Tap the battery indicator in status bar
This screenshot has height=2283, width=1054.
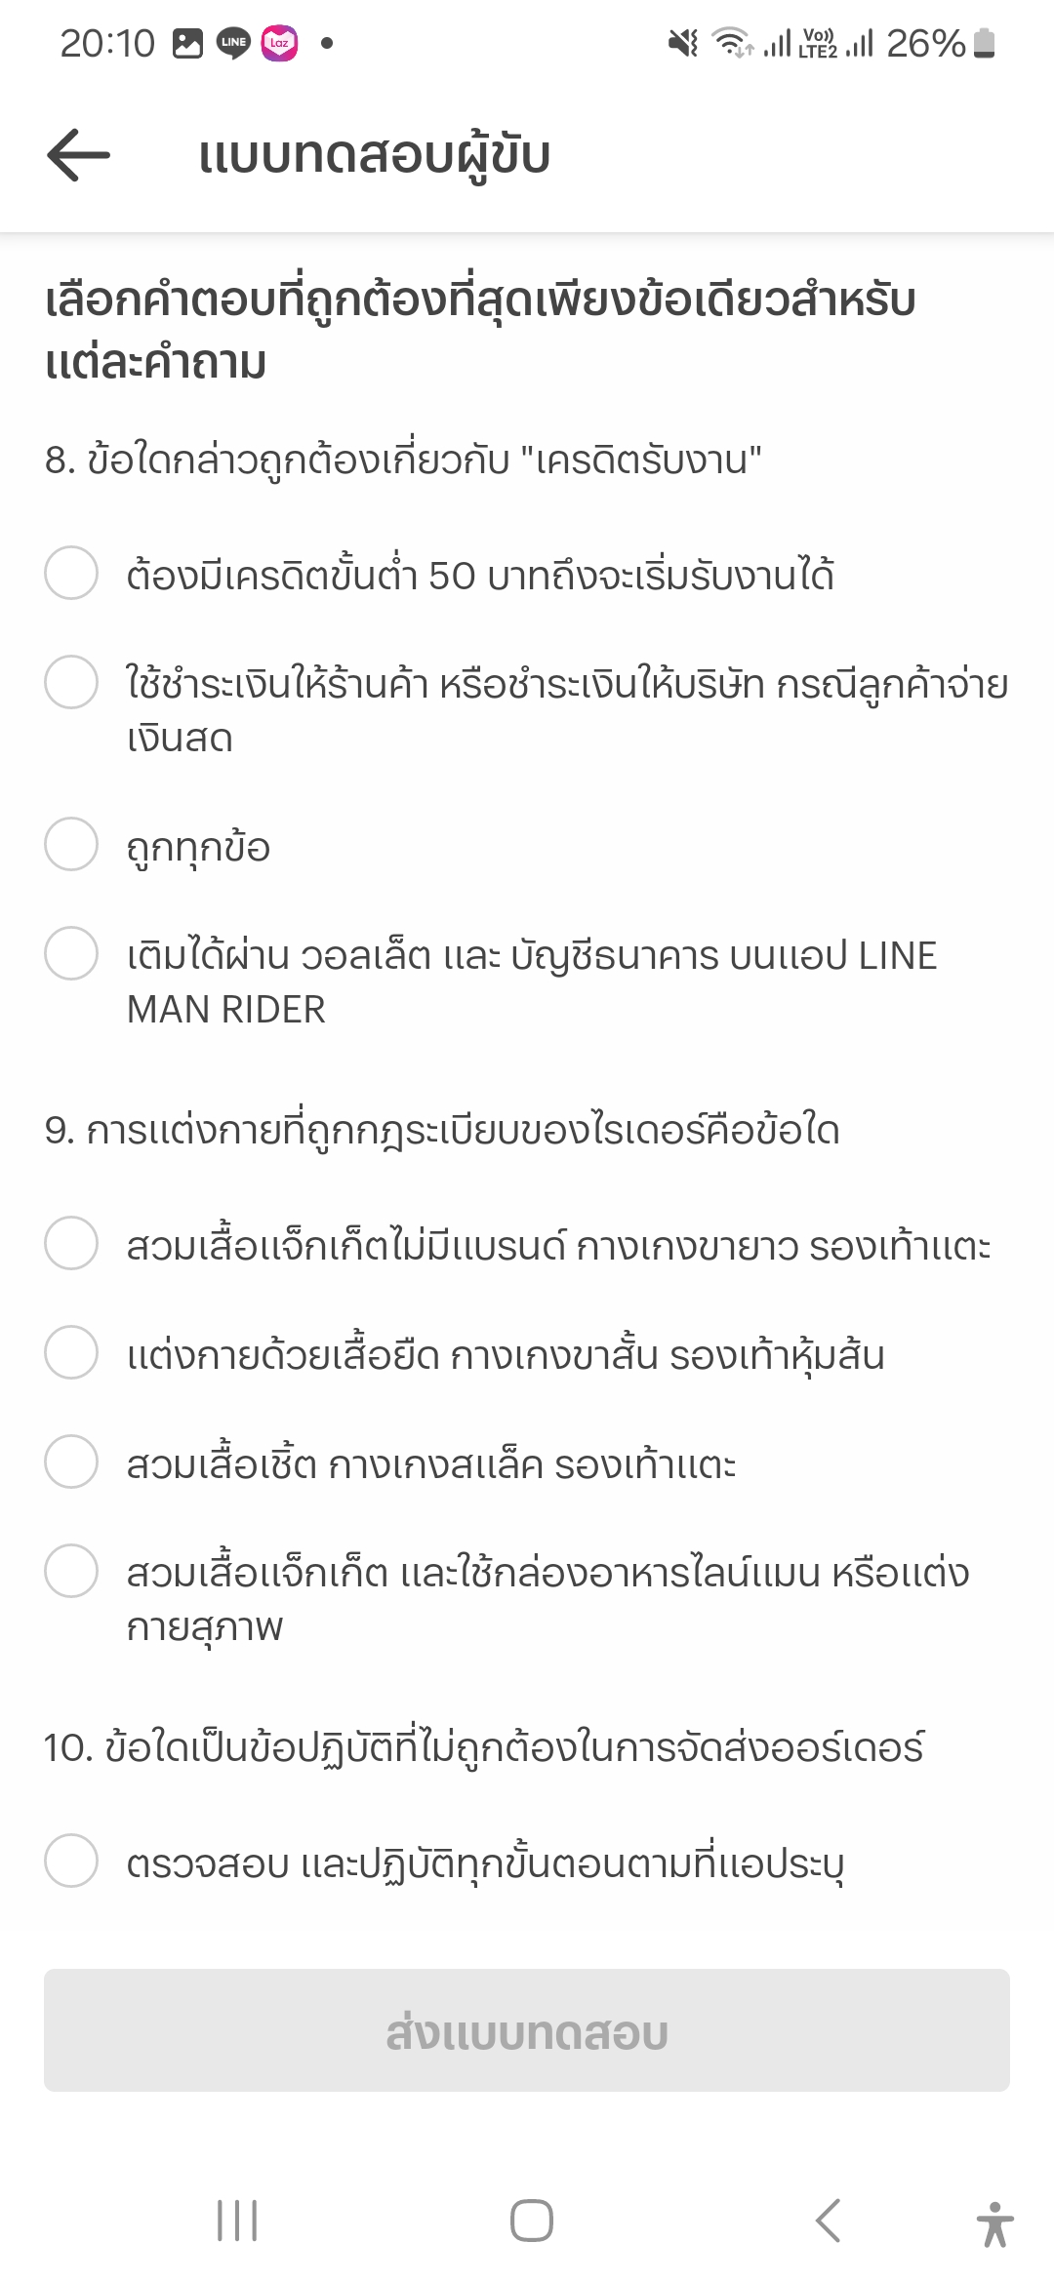[x=985, y=43]
